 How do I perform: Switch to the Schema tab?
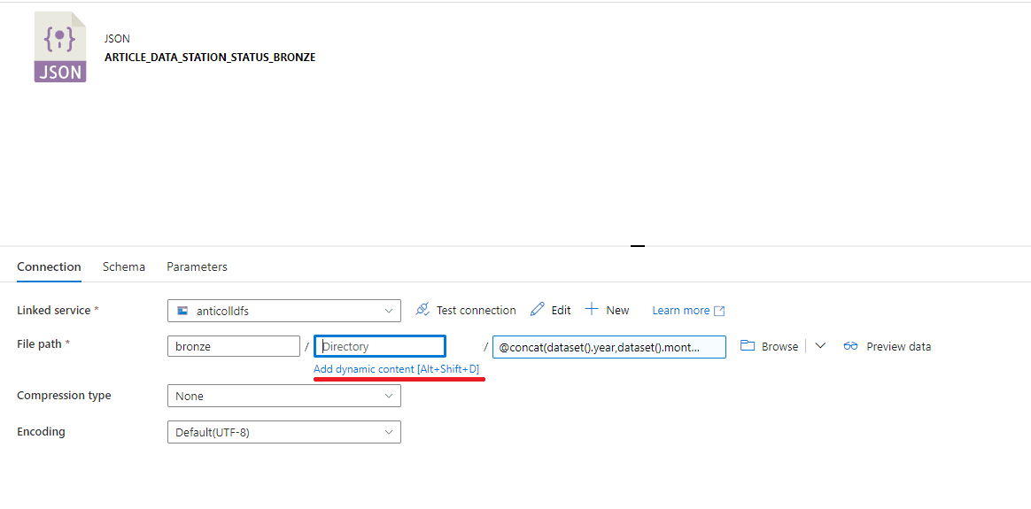tap(124, 266)
